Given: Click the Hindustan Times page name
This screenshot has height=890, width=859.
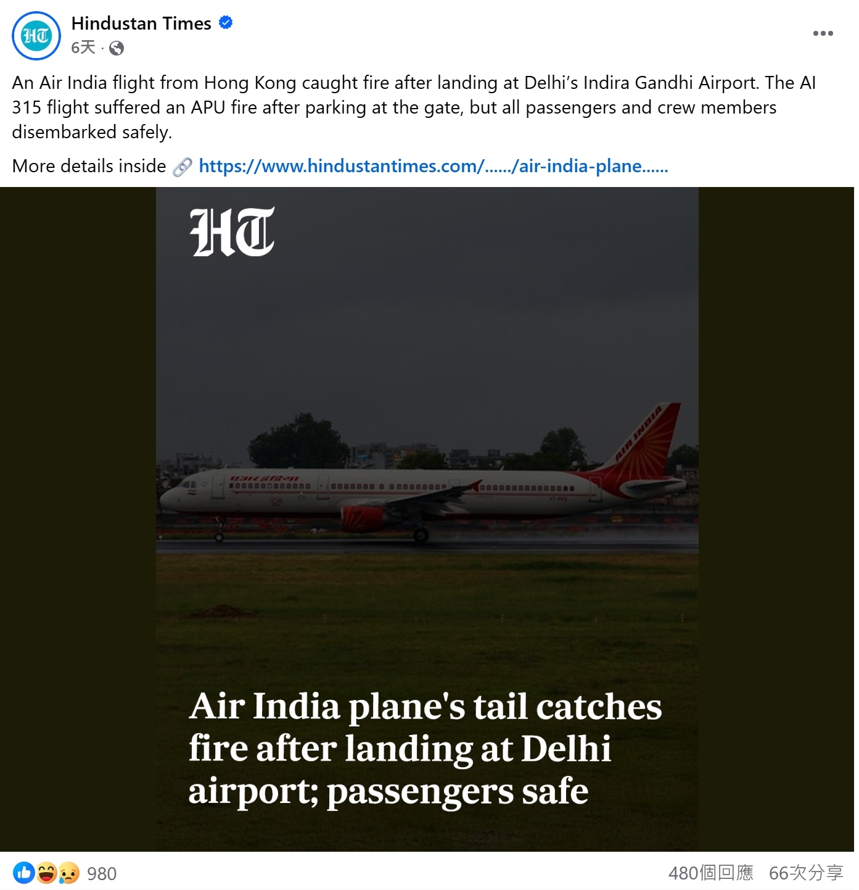Looking at the screenshot, I should (141, 23).
